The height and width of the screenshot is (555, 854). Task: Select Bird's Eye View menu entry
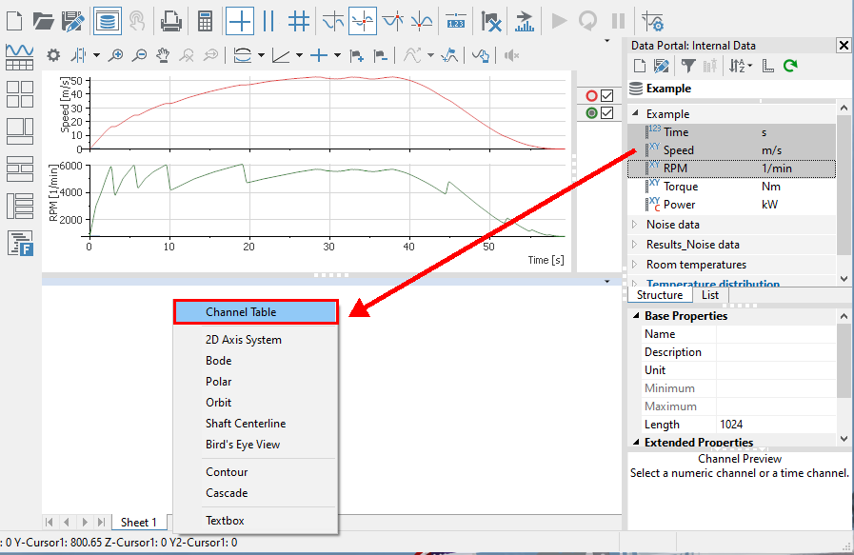[x=242, y=445]
